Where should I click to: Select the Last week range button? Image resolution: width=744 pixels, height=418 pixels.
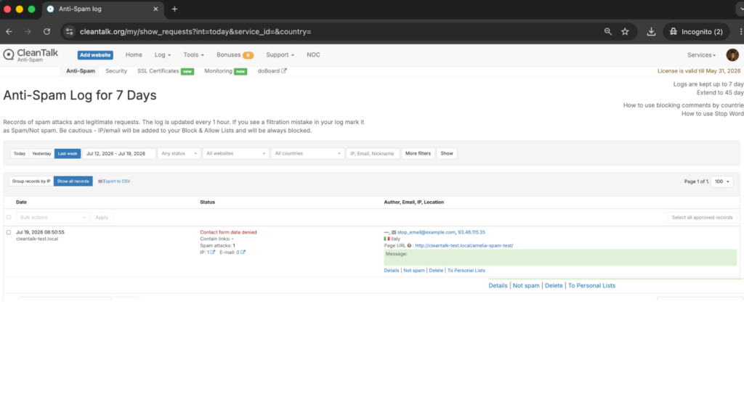(x=68, y=154)
